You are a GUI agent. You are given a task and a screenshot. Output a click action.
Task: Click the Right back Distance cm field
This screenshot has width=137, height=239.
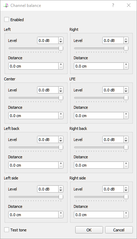(99, 165)
